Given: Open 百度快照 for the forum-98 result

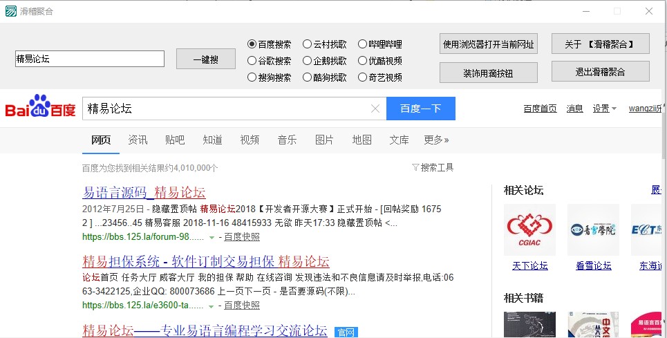Looking at the screenshot, I should (x=242, y=237).
